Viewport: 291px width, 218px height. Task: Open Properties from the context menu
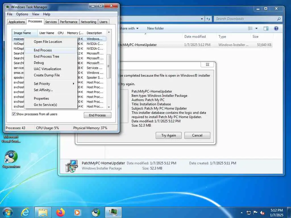[51, 98]
